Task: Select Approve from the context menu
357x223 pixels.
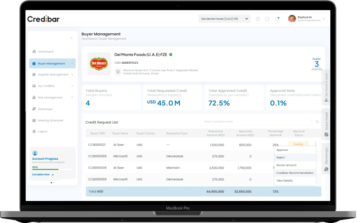Action: coord(282,150)
